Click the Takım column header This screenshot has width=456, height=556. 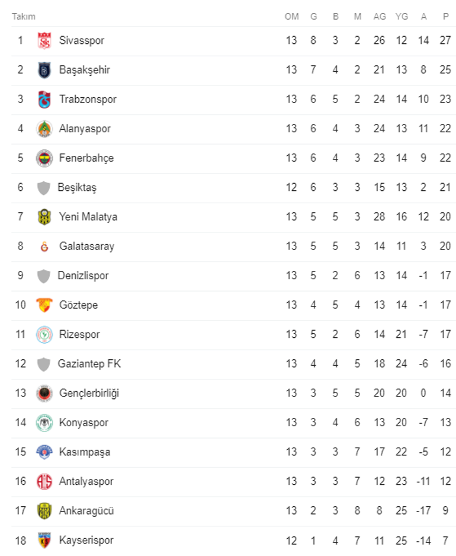tap(24, 17)
